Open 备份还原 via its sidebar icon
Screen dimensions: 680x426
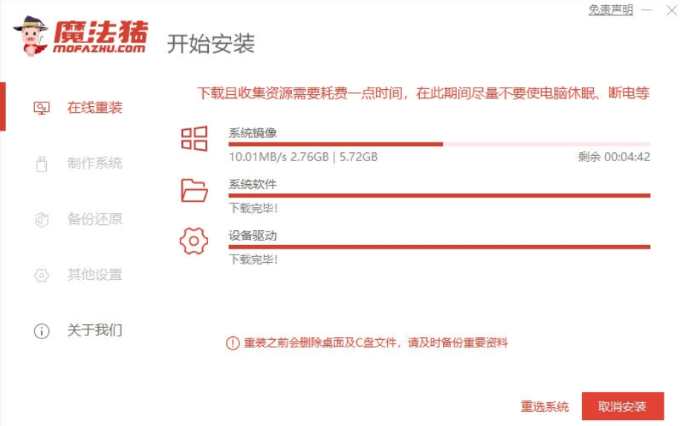[x=42, y=220]
